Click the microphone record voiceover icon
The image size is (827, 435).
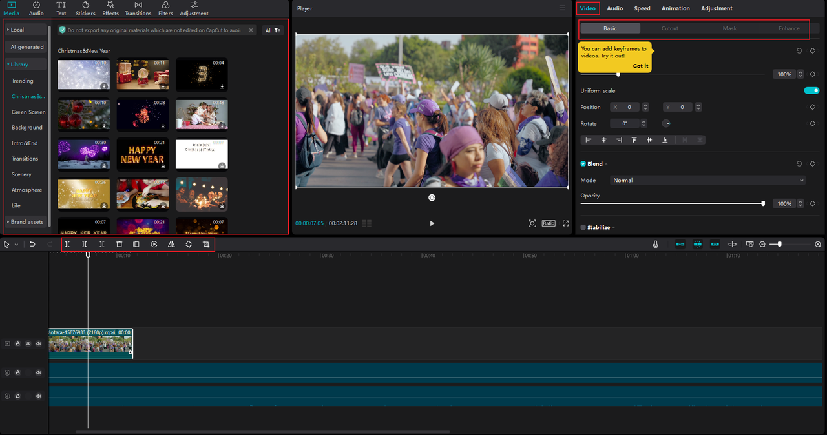coord(656,244)
